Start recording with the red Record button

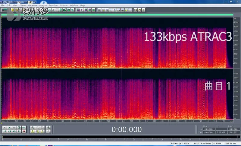click(24, 131)
